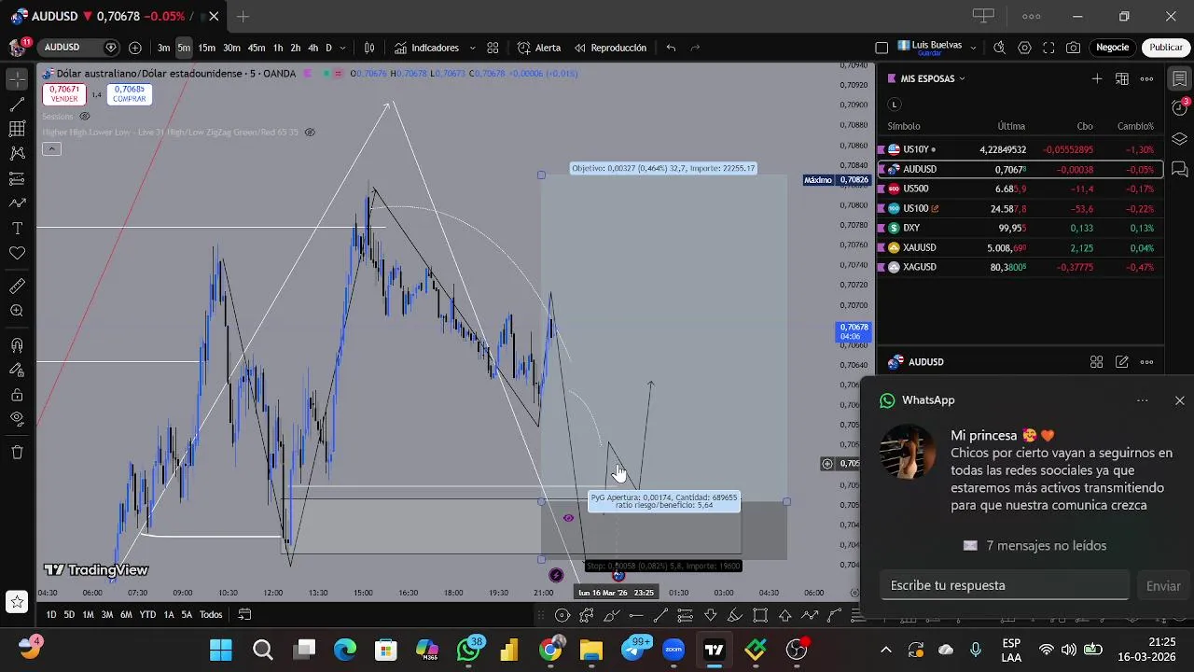Screen dimensions: 1194x672
Task: Undo the last chart action
Action: pos(671,48)
